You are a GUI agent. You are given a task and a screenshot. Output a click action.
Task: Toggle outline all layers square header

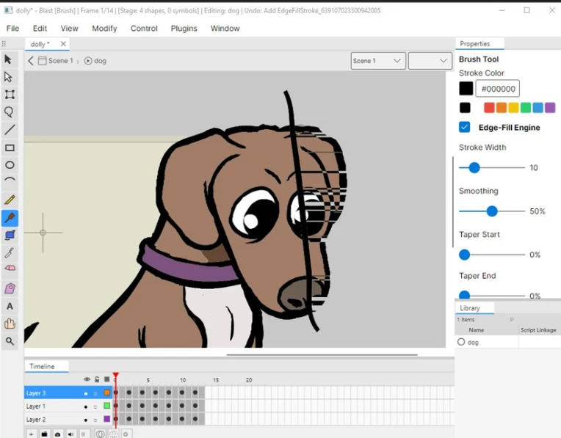pos(106,379)
